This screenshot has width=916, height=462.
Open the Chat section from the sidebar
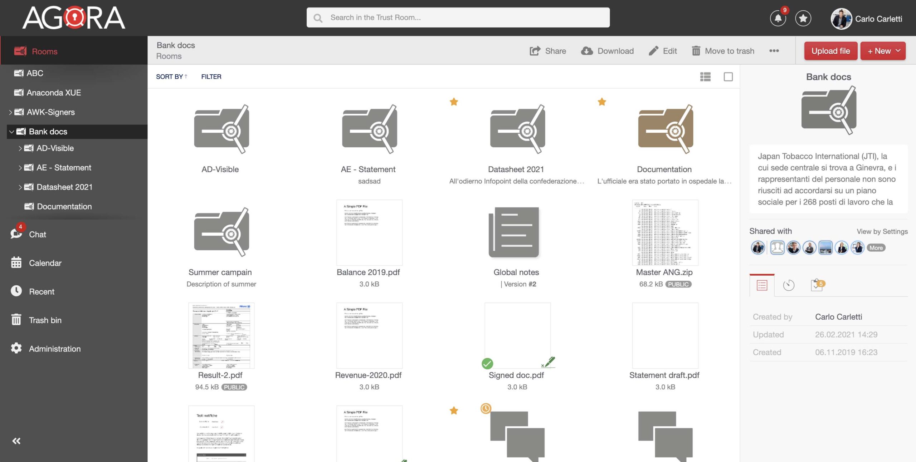click(37, 235)
